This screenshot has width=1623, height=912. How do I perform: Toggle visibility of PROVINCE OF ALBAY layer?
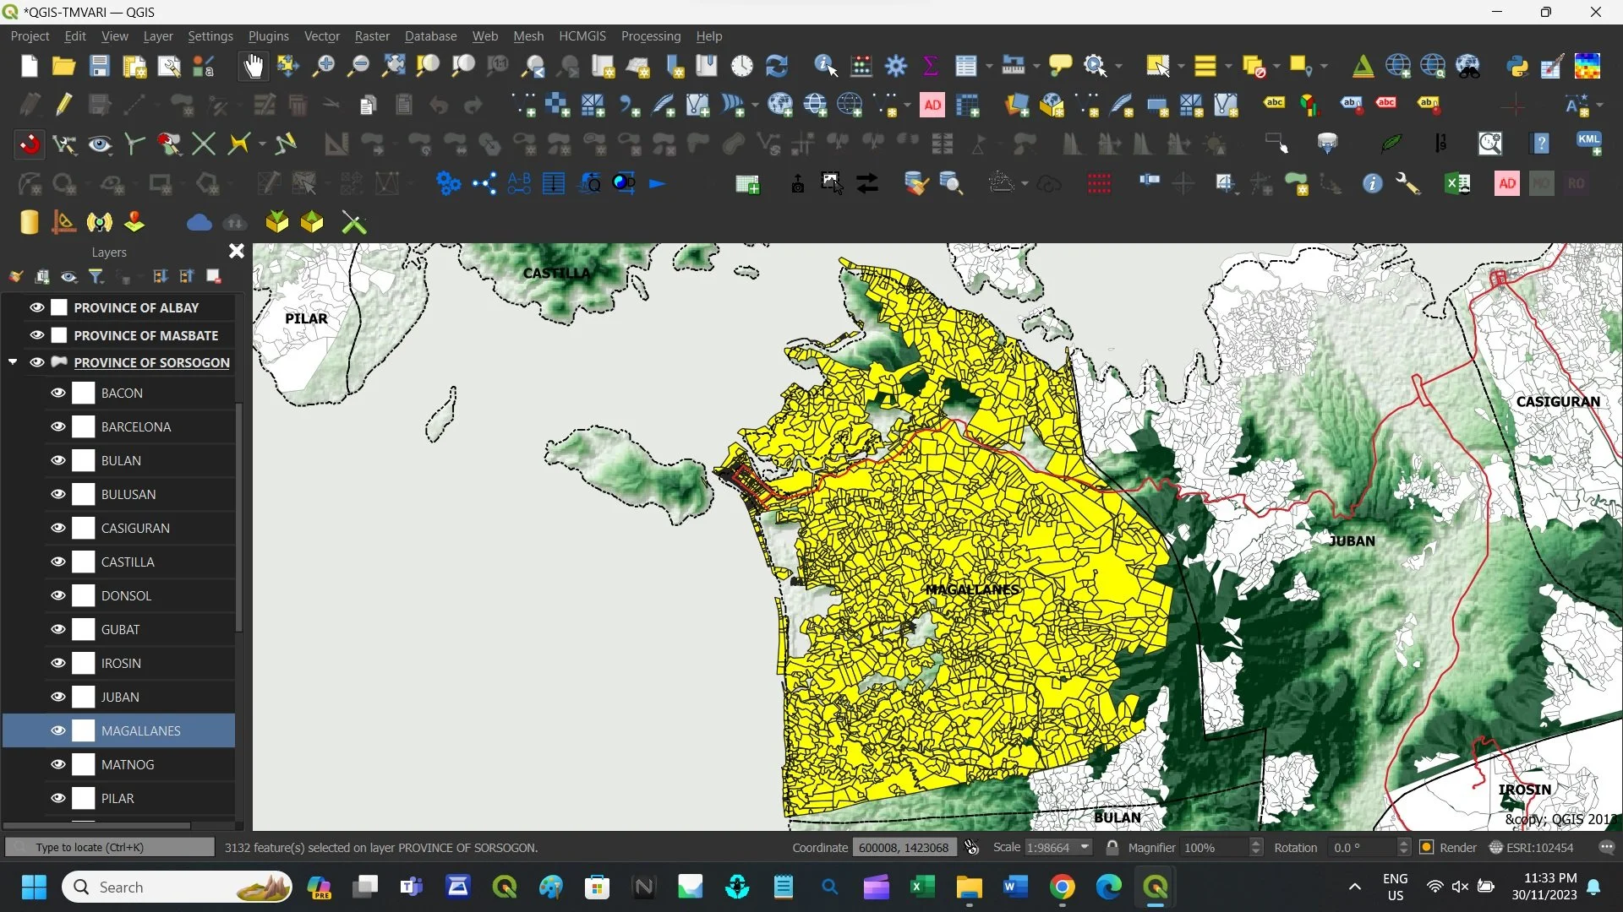[x=36, y=307]
